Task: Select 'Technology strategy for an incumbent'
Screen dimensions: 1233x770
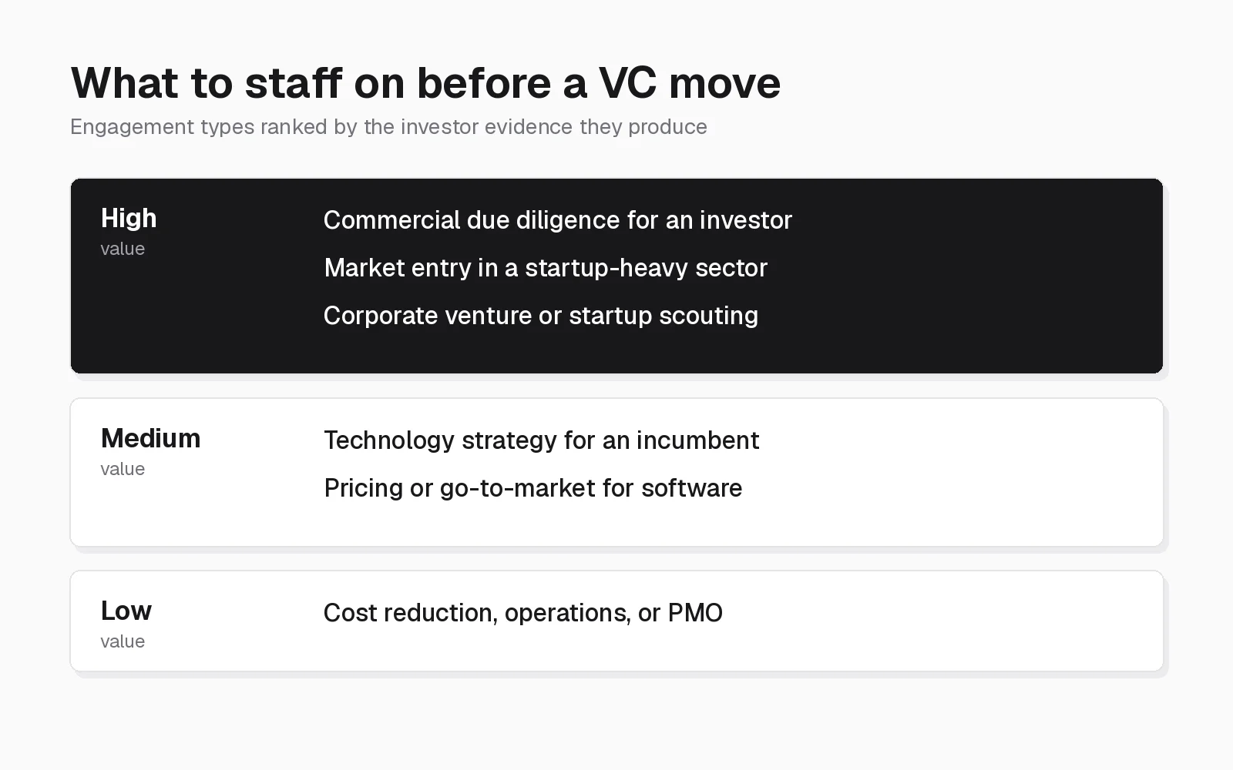Action: 542,440
